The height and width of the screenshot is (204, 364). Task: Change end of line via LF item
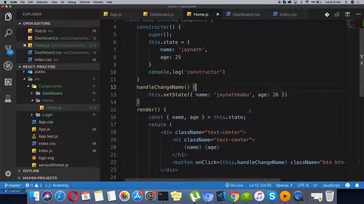[315, 185]
